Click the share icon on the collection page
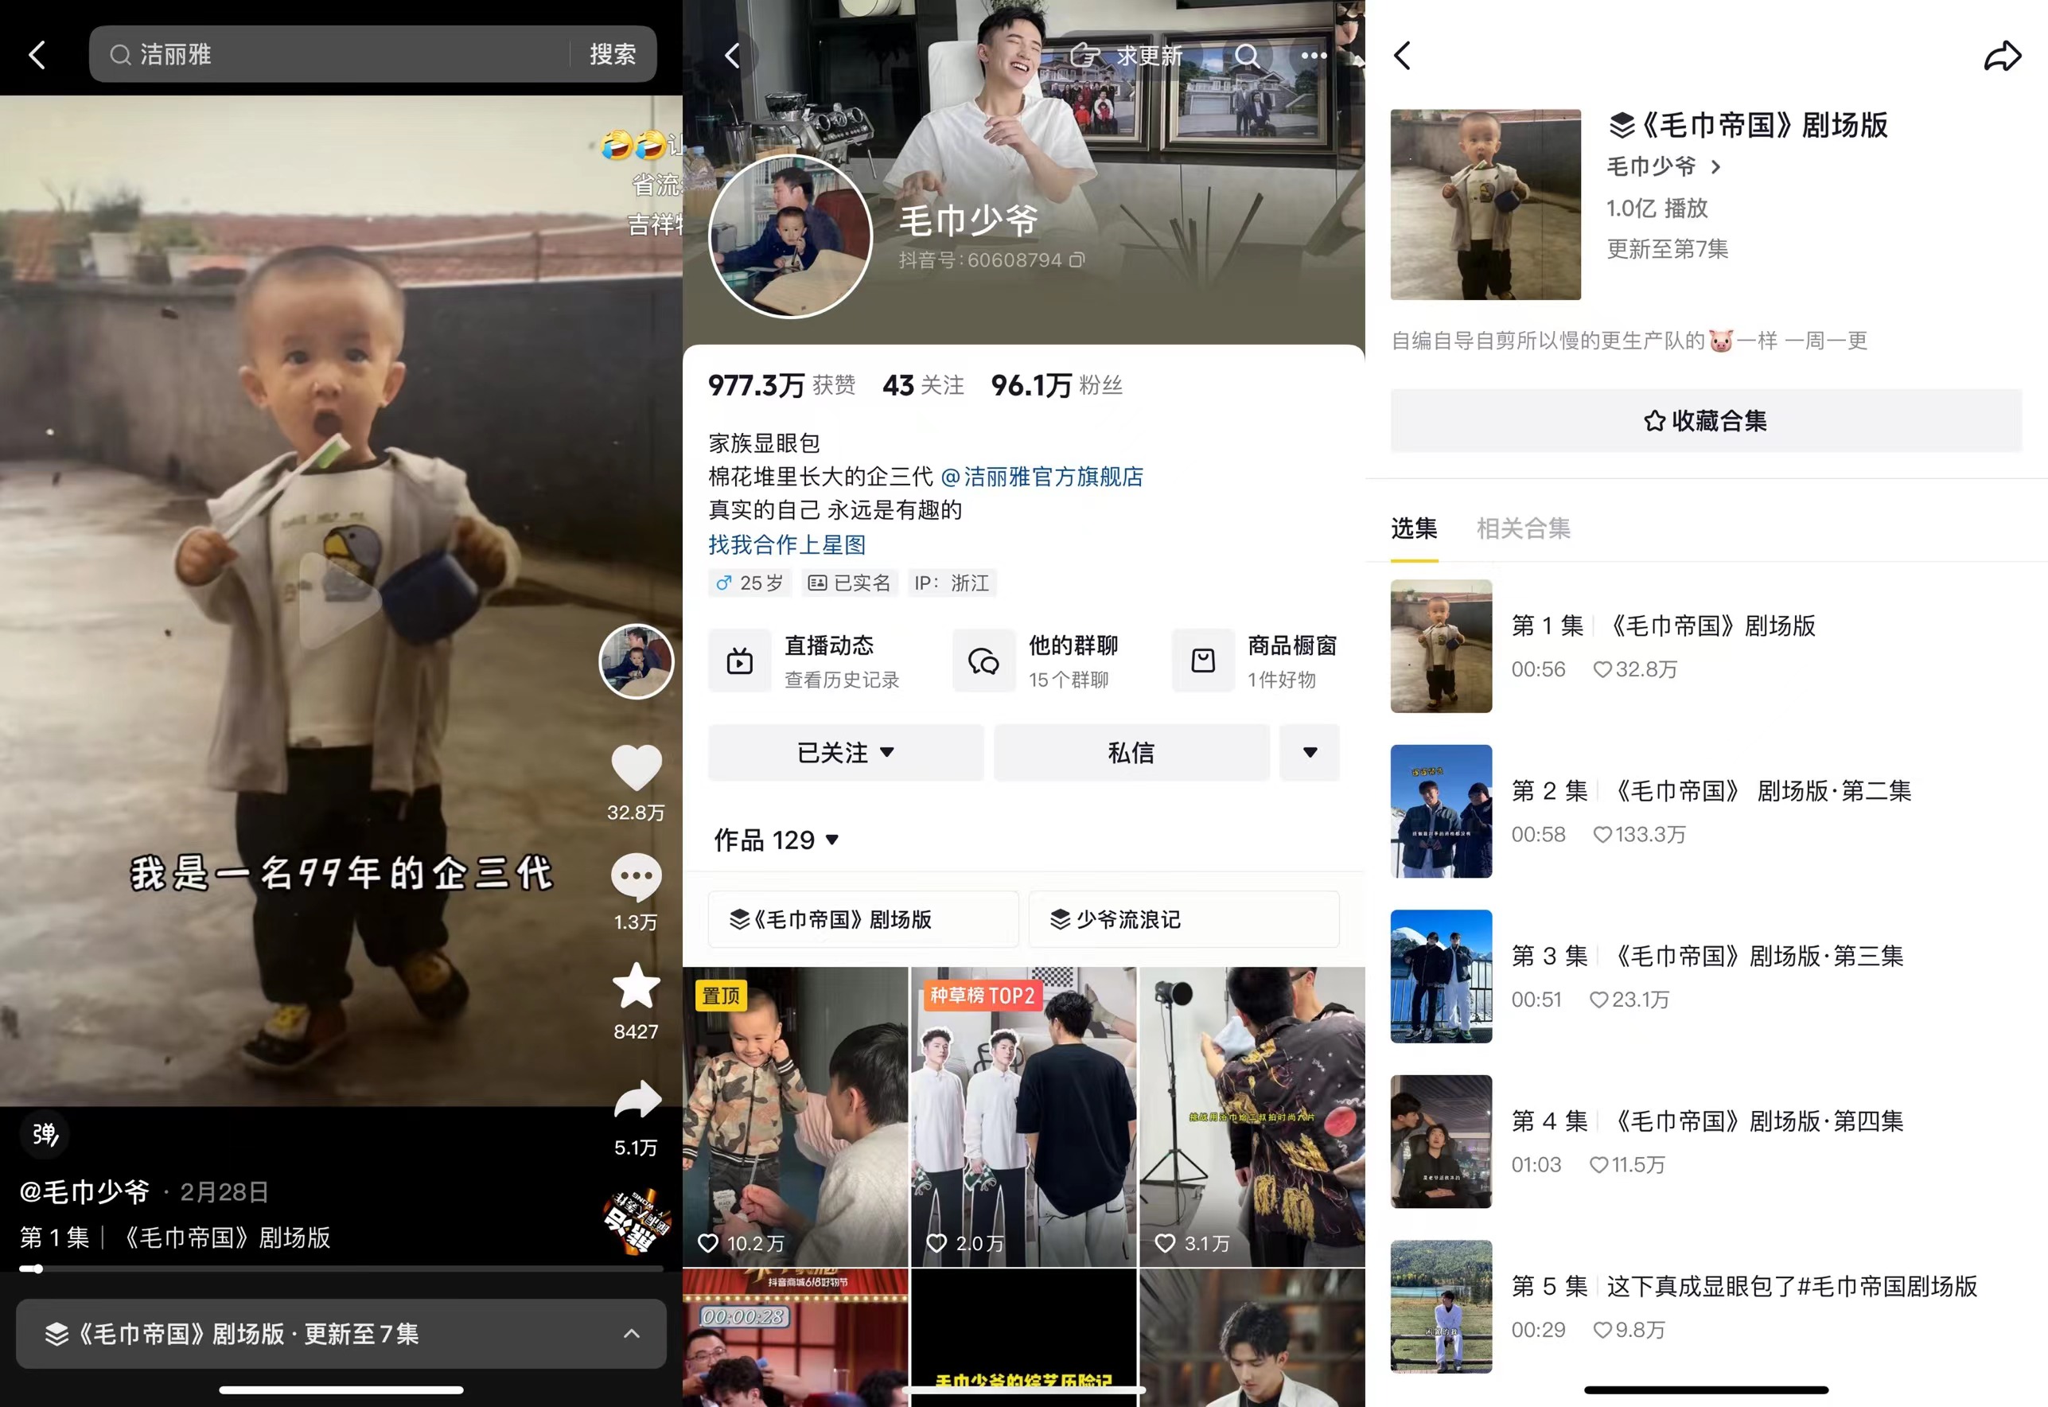Screen dimensions: 2048x1407 click(x=2002, y=56)
